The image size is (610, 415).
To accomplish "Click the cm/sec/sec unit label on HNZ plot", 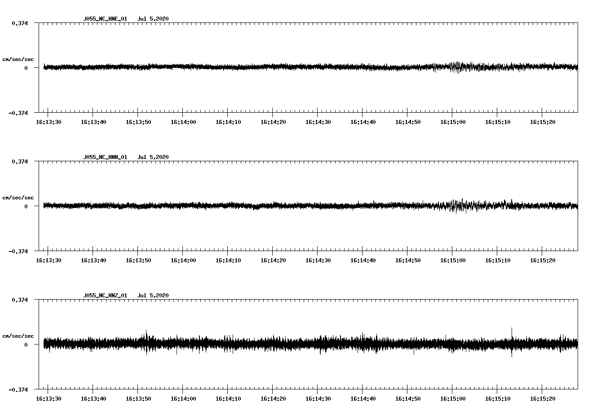I will (x=18, y=336).
